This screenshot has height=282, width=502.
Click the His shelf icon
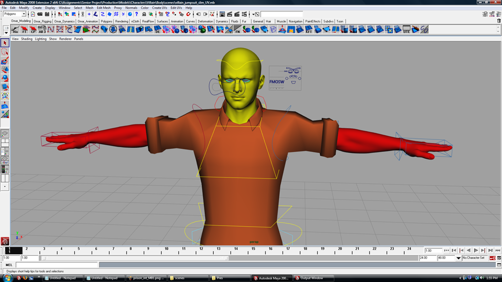point(15,29)
